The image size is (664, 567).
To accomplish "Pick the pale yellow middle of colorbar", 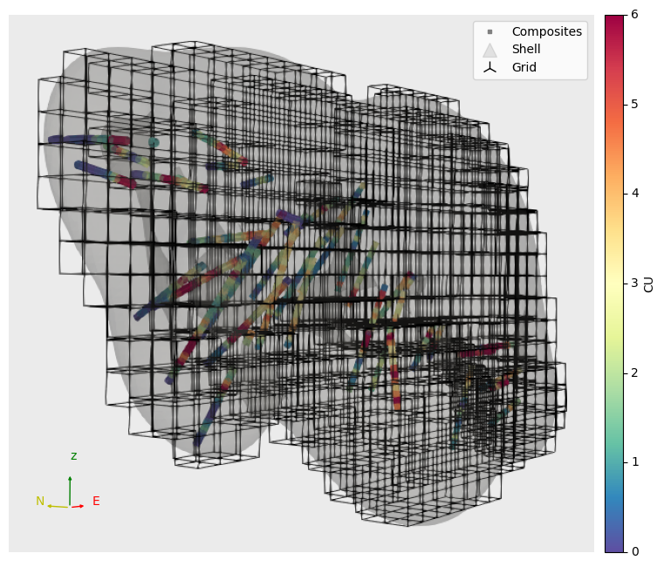I will tap(614, 283).
